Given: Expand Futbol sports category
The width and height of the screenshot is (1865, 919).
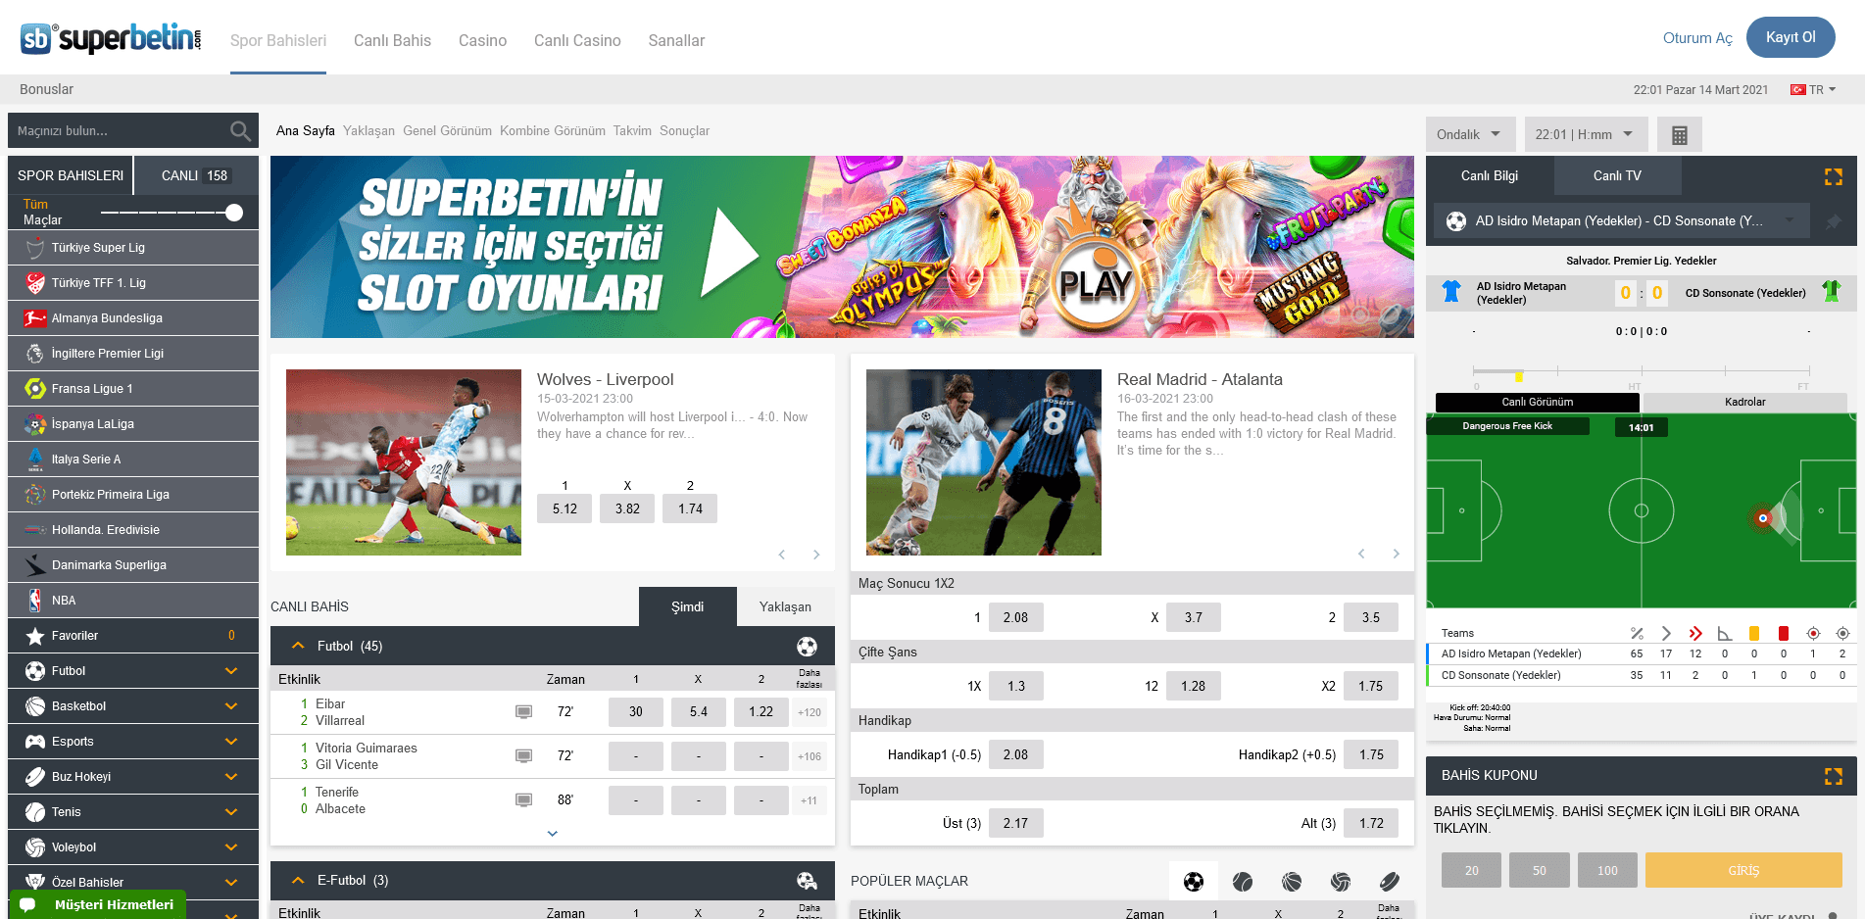Looking at the screenshot, I should click(x=231, y=671).
